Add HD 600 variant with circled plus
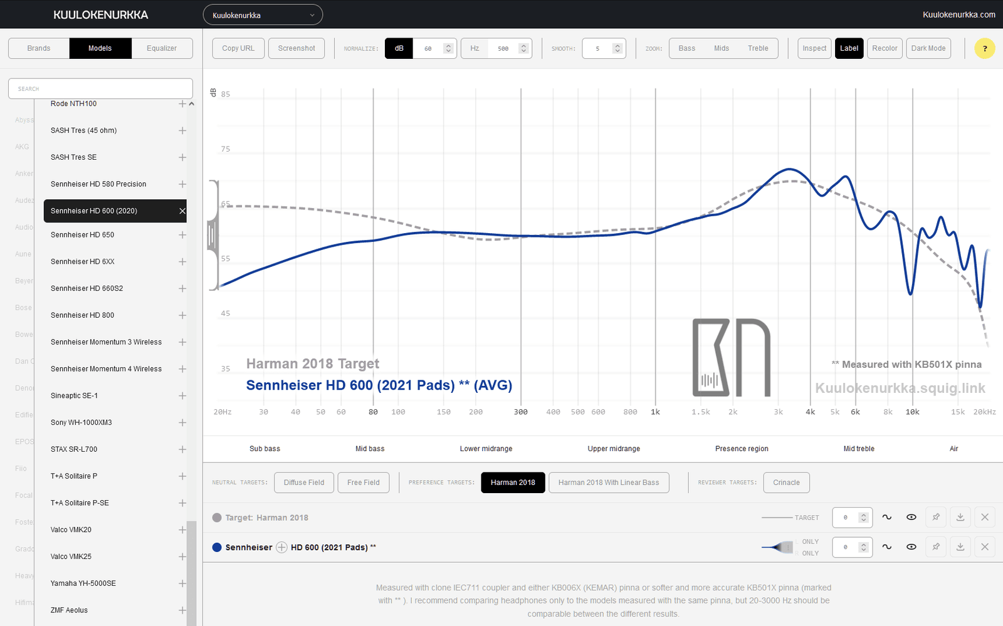This screenshot has width=1003, height=626. point(281,547)
